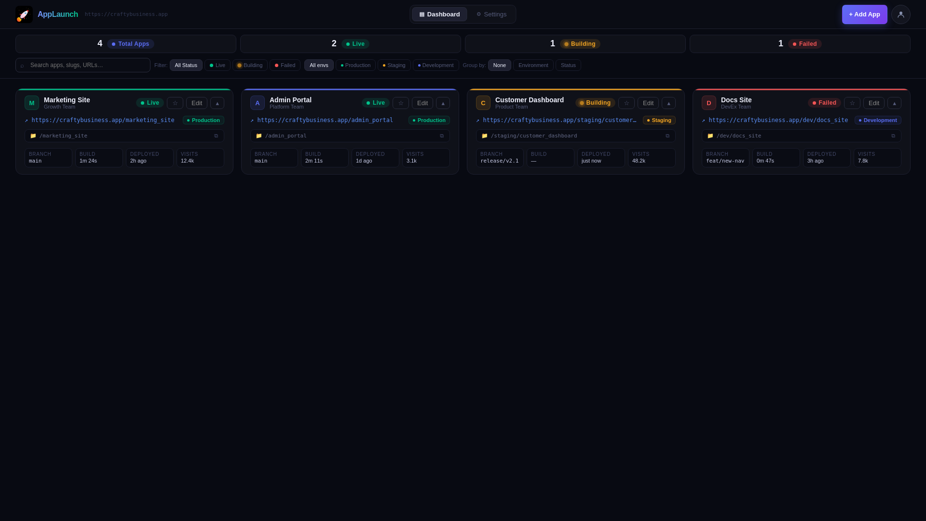
Task: Click the search magnifier icon
Action: [x=22, y=66]
